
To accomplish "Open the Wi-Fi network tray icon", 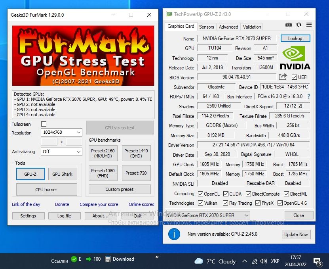I will coord(255,261).
